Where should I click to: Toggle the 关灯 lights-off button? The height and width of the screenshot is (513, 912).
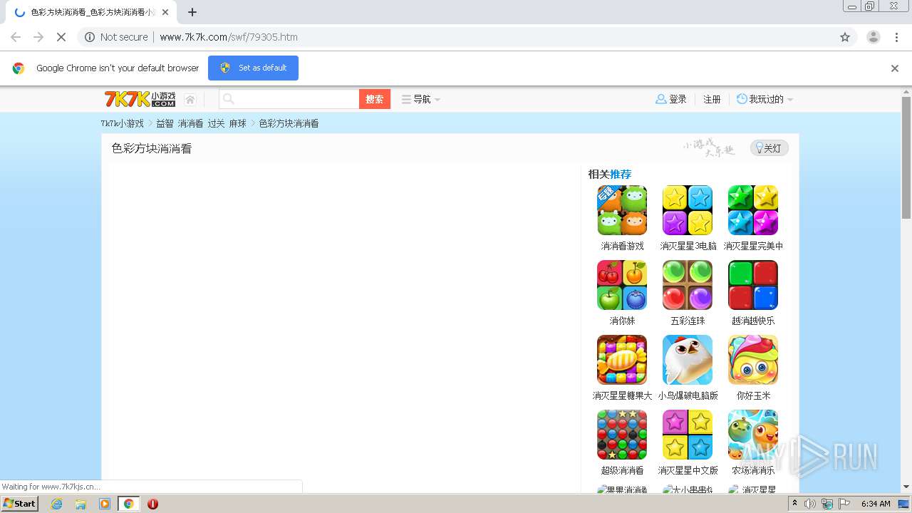point(769,148)
